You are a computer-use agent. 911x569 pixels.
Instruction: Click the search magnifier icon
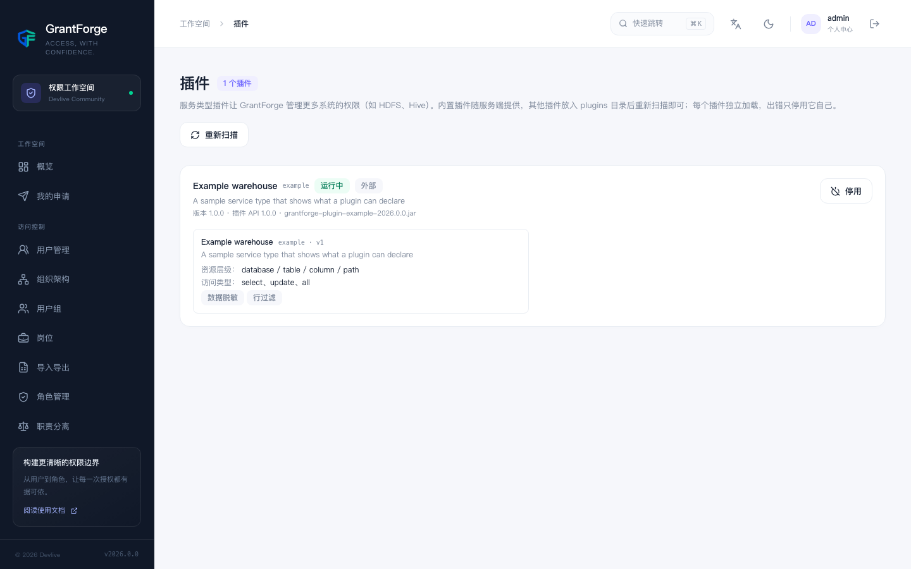click(623, 23)
